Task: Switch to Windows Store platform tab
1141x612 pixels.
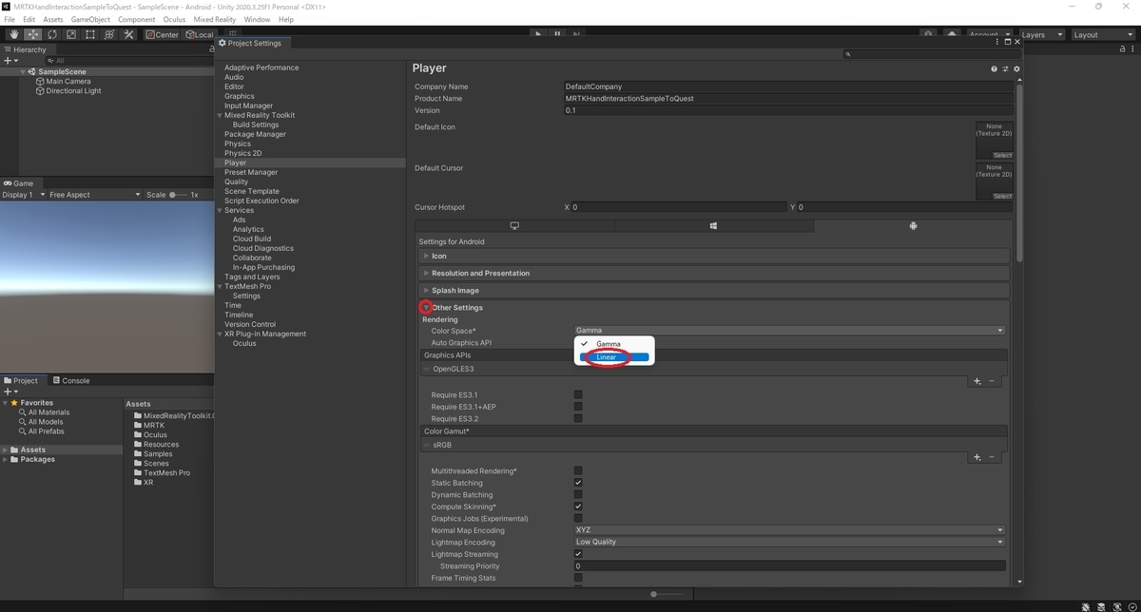Action: point(713,226)
